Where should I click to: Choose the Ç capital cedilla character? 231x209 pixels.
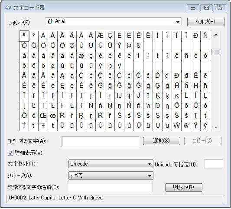point(110,36)
